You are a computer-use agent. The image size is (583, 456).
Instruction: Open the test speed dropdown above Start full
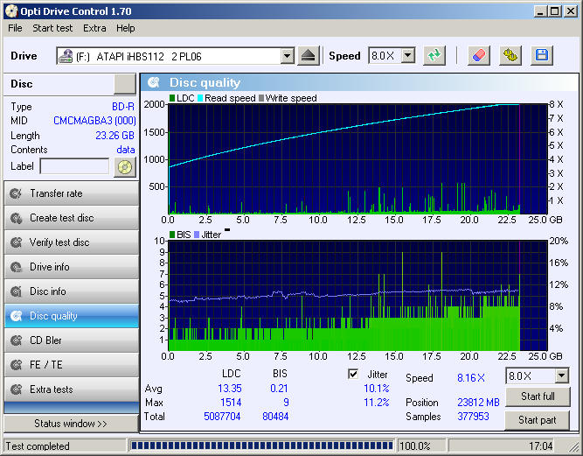pyautogui.click(x=561, y=375)
